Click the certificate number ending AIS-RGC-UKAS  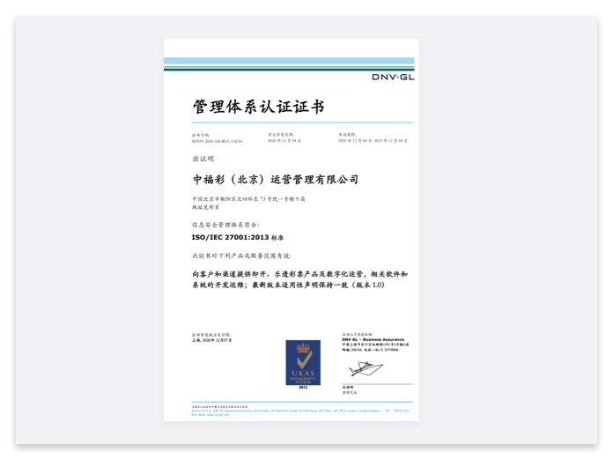pos(217,141)
